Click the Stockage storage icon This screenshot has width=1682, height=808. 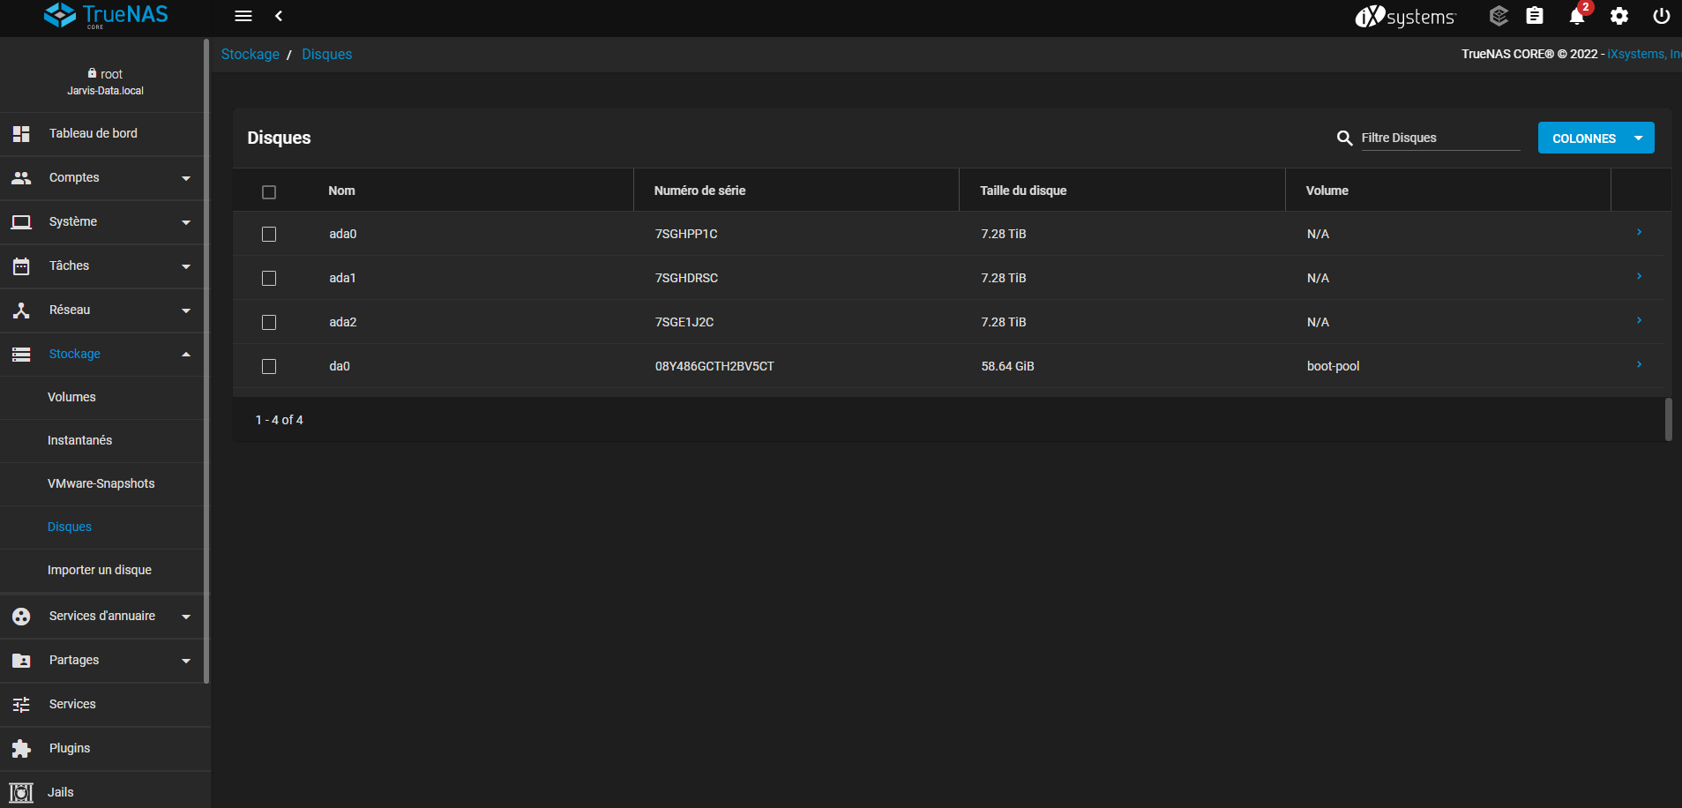(21, 354)
